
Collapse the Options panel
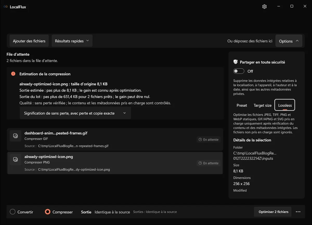pyautogui.click(x=289, y=41)
